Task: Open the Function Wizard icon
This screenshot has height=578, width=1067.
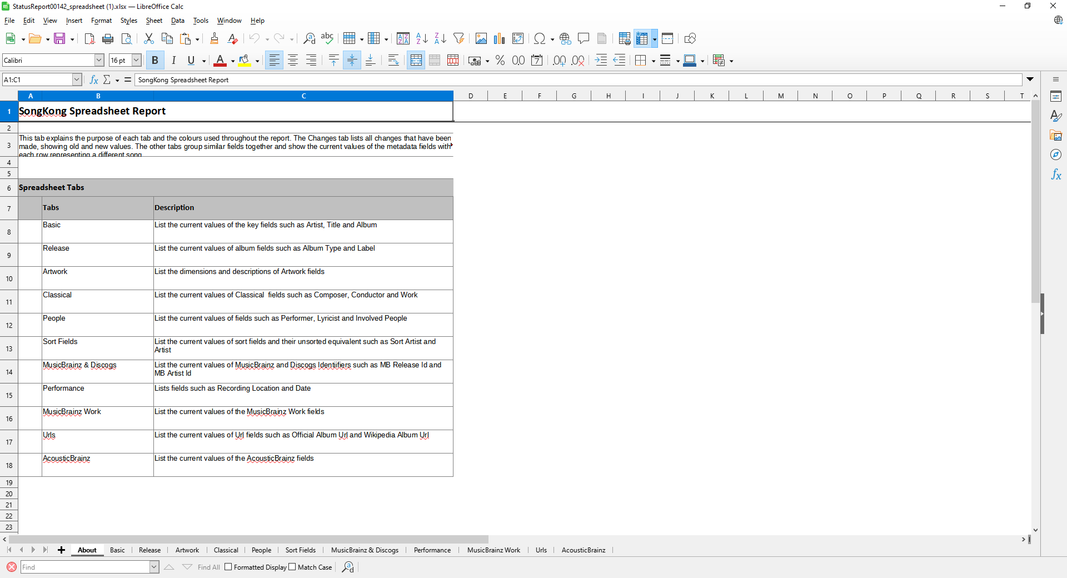Action: pyautogui.click(x=94, y=80)
